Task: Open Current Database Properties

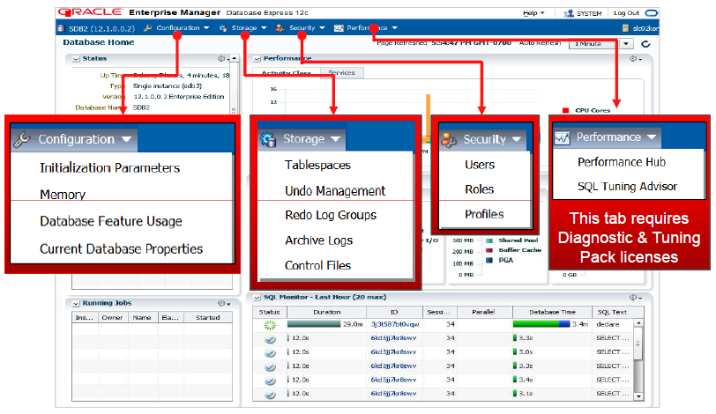Action: point(121,249)
